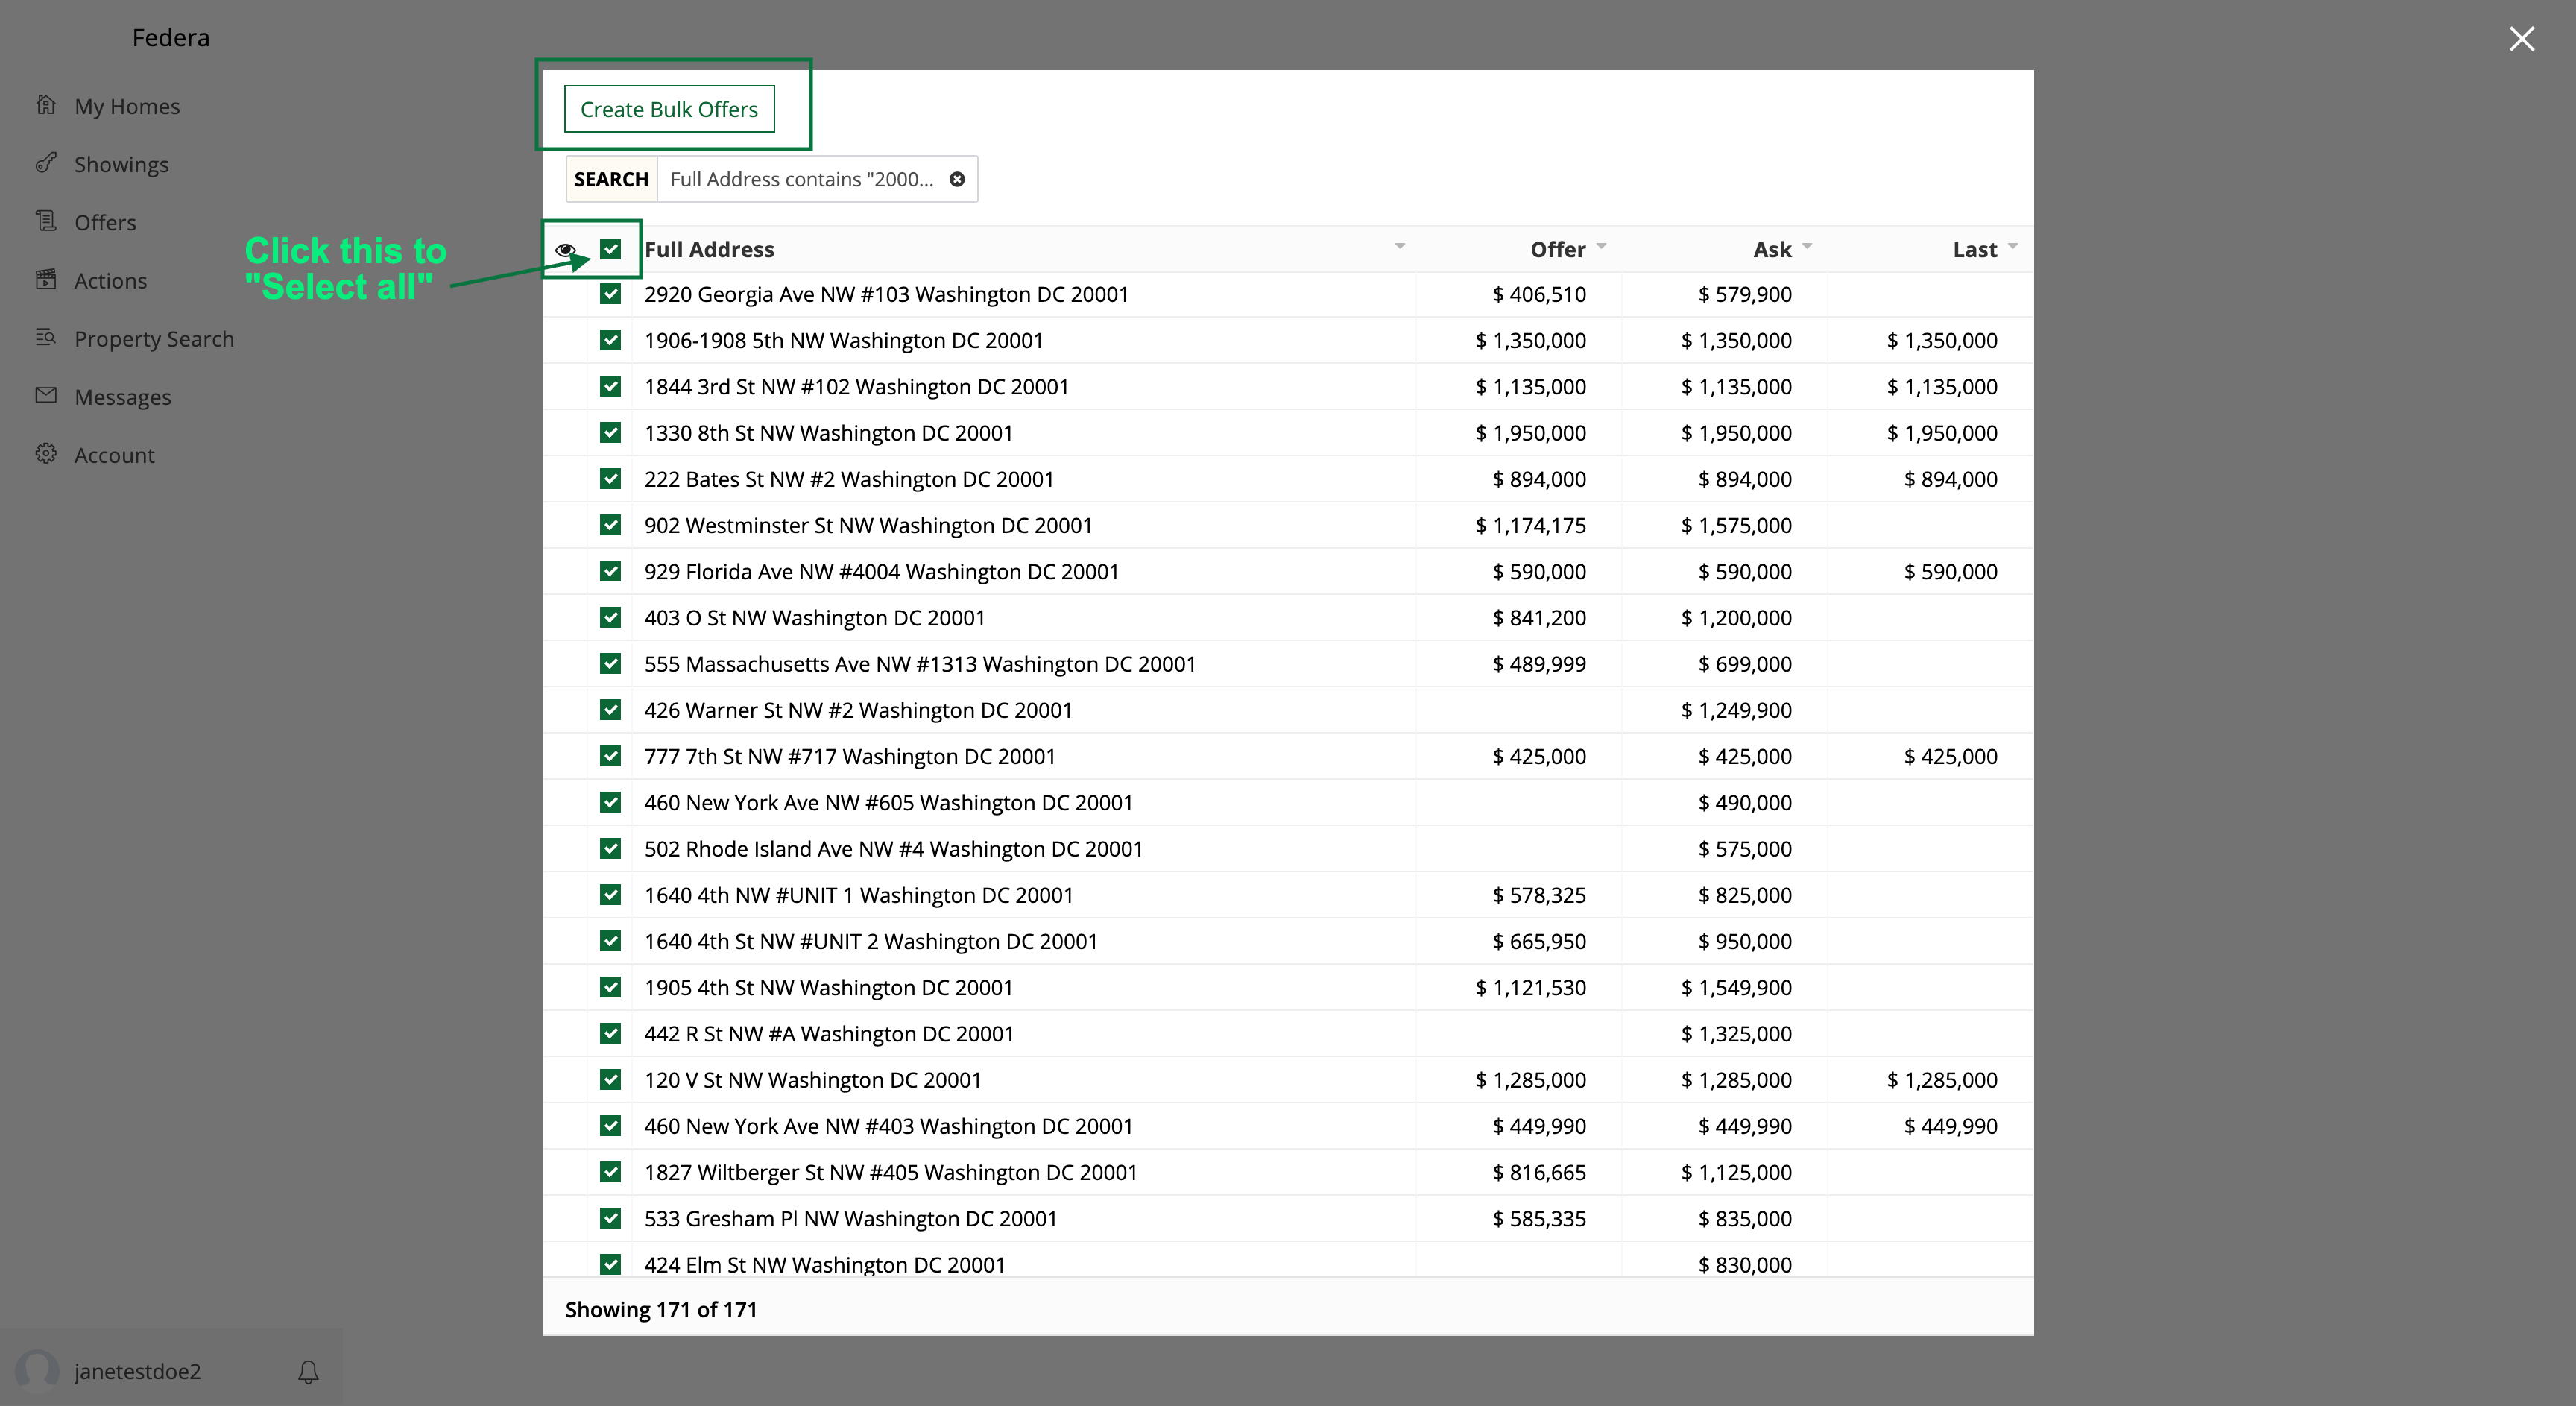Click the My Homes house icon

pyautogui.click(x=46, y=105)
